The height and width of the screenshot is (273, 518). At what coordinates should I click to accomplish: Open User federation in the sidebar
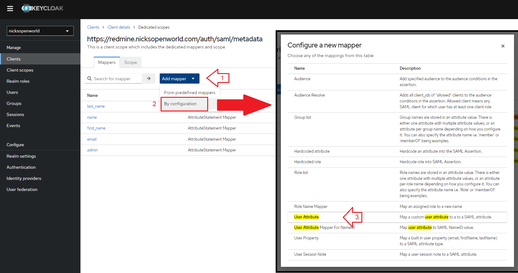click(x=40, y=189)
